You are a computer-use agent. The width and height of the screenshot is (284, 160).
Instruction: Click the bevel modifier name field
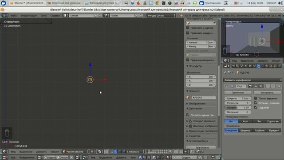pyautogui.click(x=241, y=86)
